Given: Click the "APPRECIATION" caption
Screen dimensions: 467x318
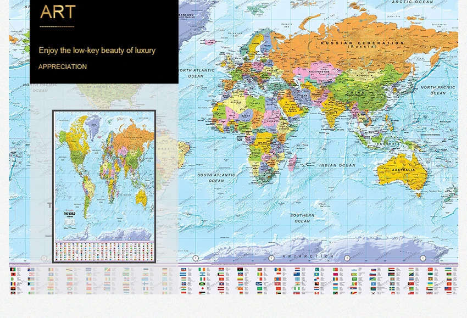Looking at the screenshot, I should click(63, 66).
